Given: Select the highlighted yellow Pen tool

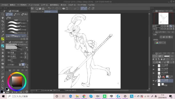Looking at the screenshot, I should pos(3,39).
